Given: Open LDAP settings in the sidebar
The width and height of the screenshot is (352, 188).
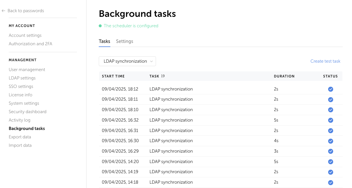Looking at the screenshot, I should 22,78.
